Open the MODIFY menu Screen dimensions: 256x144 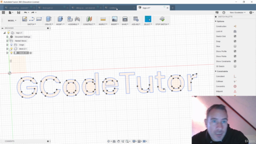tap(60, 24)
